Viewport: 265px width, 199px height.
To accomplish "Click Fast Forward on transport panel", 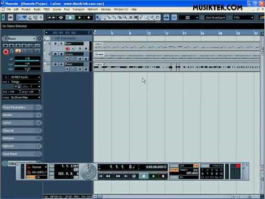I will [118, 176].
